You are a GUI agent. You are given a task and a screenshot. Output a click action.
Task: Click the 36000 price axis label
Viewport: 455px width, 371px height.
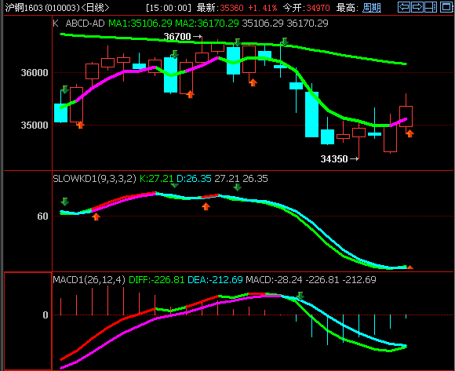tap(35, 72)
